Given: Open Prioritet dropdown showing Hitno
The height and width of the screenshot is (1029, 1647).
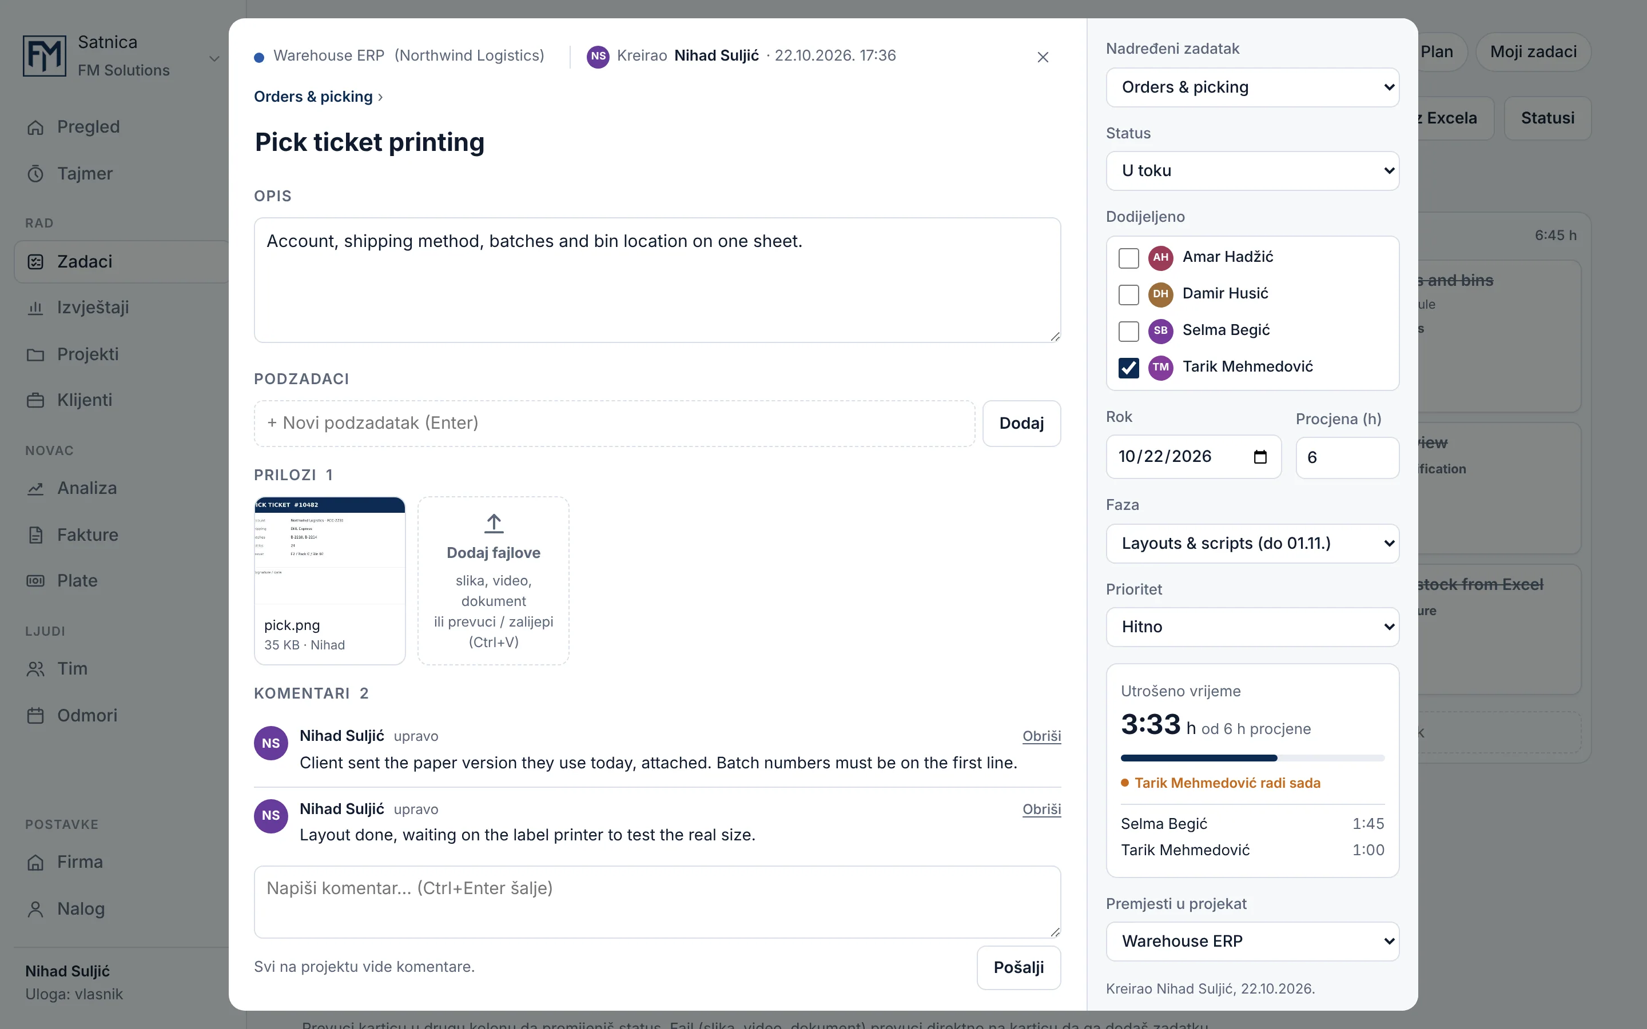Looking at the screenshot, I should coord(1252,627).
